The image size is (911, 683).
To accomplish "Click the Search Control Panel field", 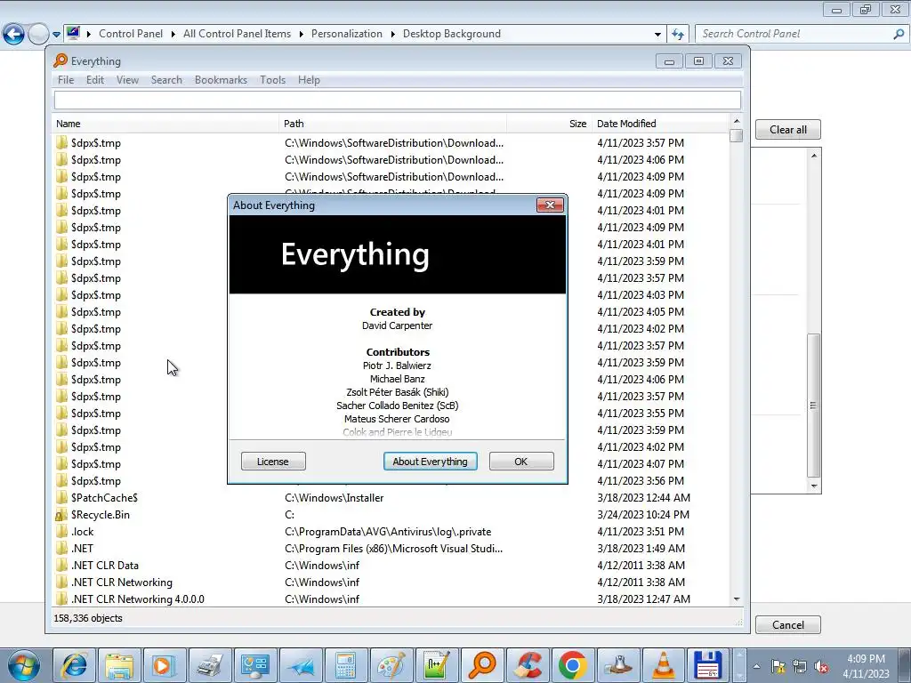I will coord(794,35).
